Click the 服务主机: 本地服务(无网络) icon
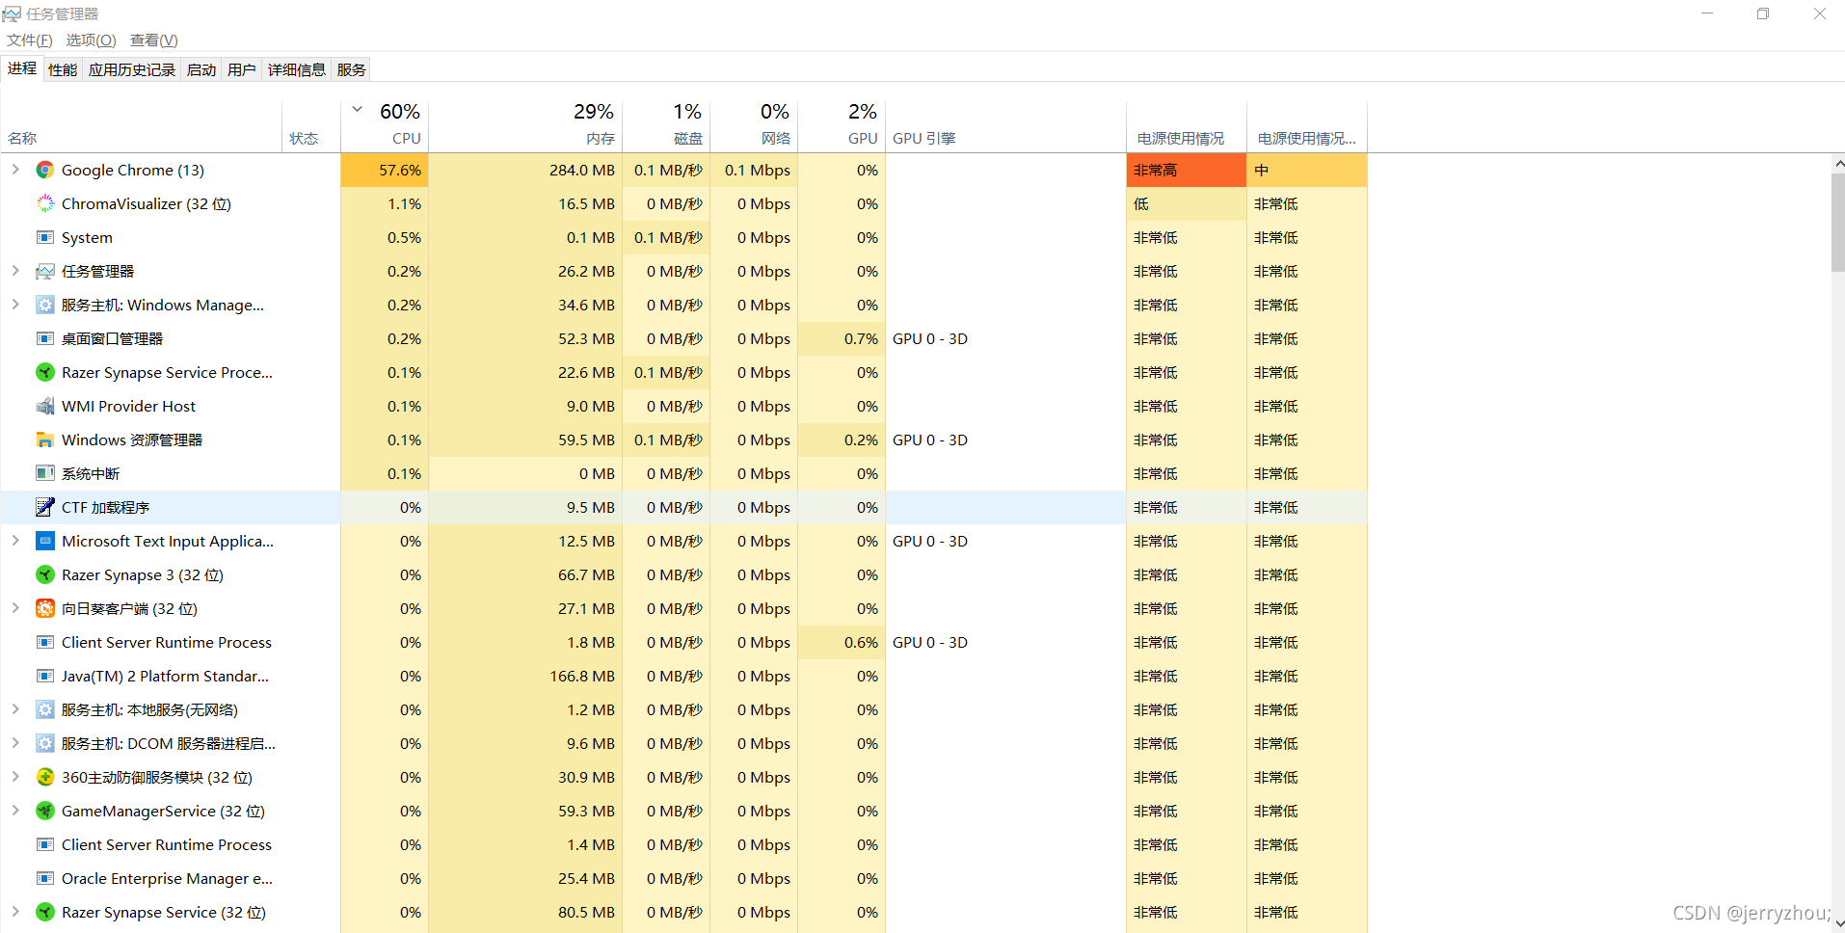 pos(45,710)
